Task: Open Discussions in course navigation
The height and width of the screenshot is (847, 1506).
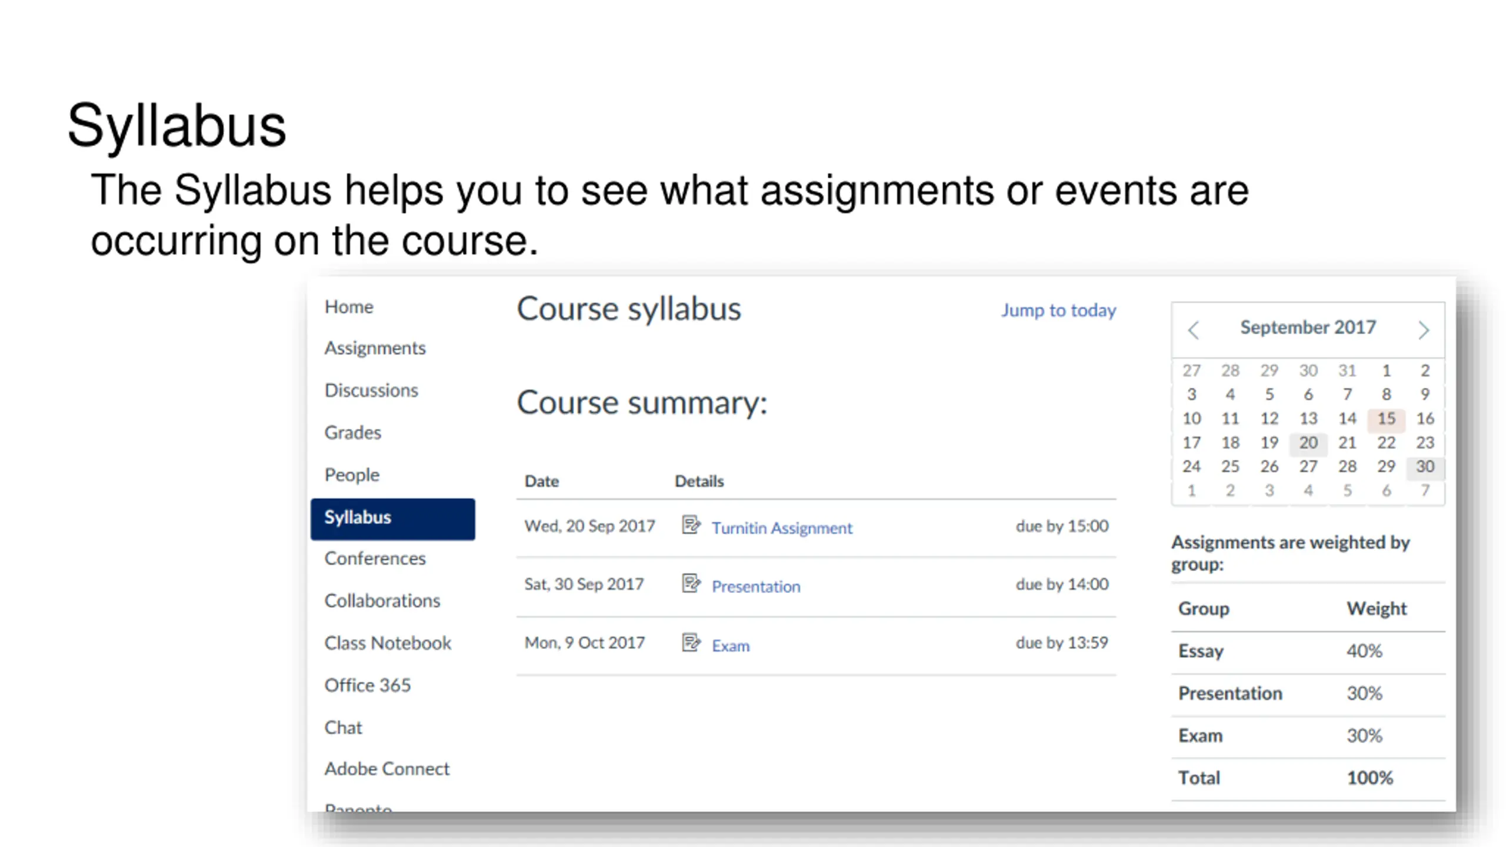Action: click(x=371, y=390)
